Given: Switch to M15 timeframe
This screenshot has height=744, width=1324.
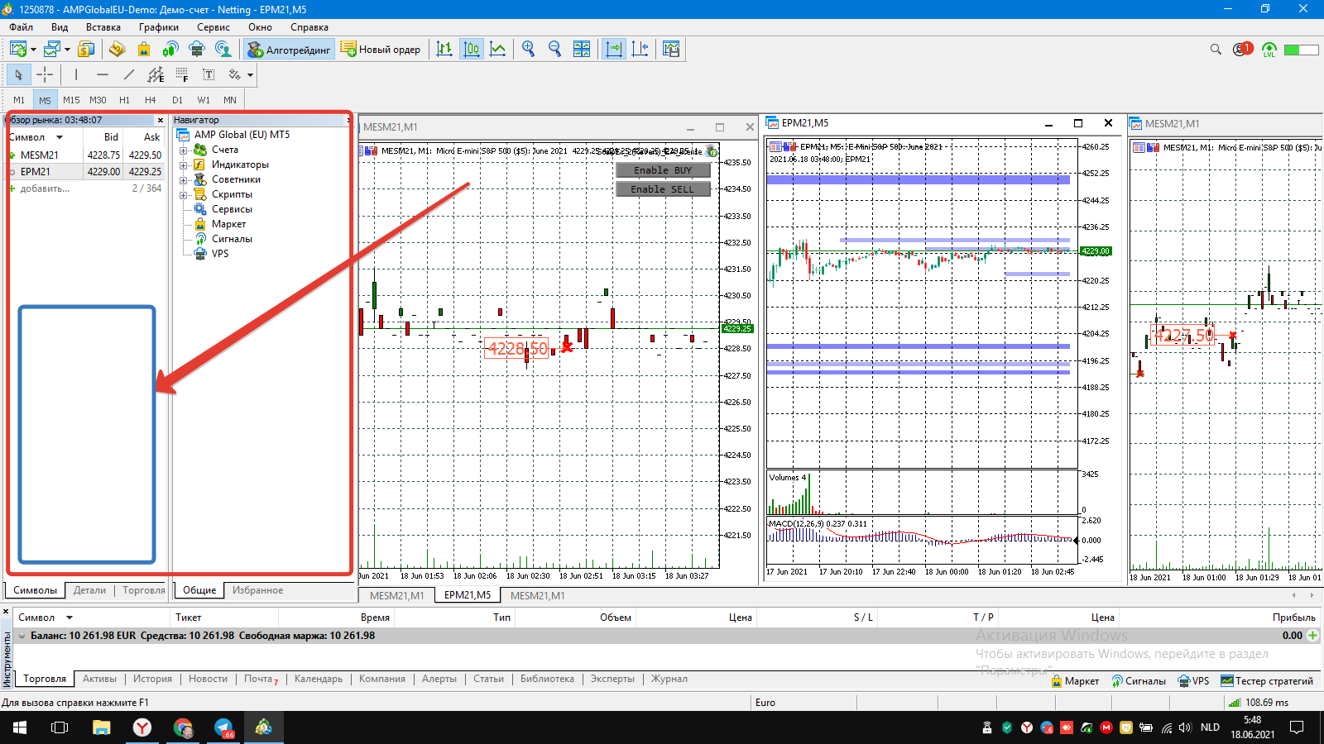Looking at the screenshot, I should click(x=71, y=100).
